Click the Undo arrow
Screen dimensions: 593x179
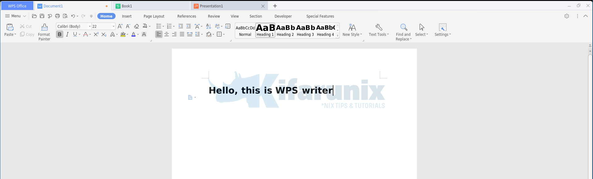(73, 16)
